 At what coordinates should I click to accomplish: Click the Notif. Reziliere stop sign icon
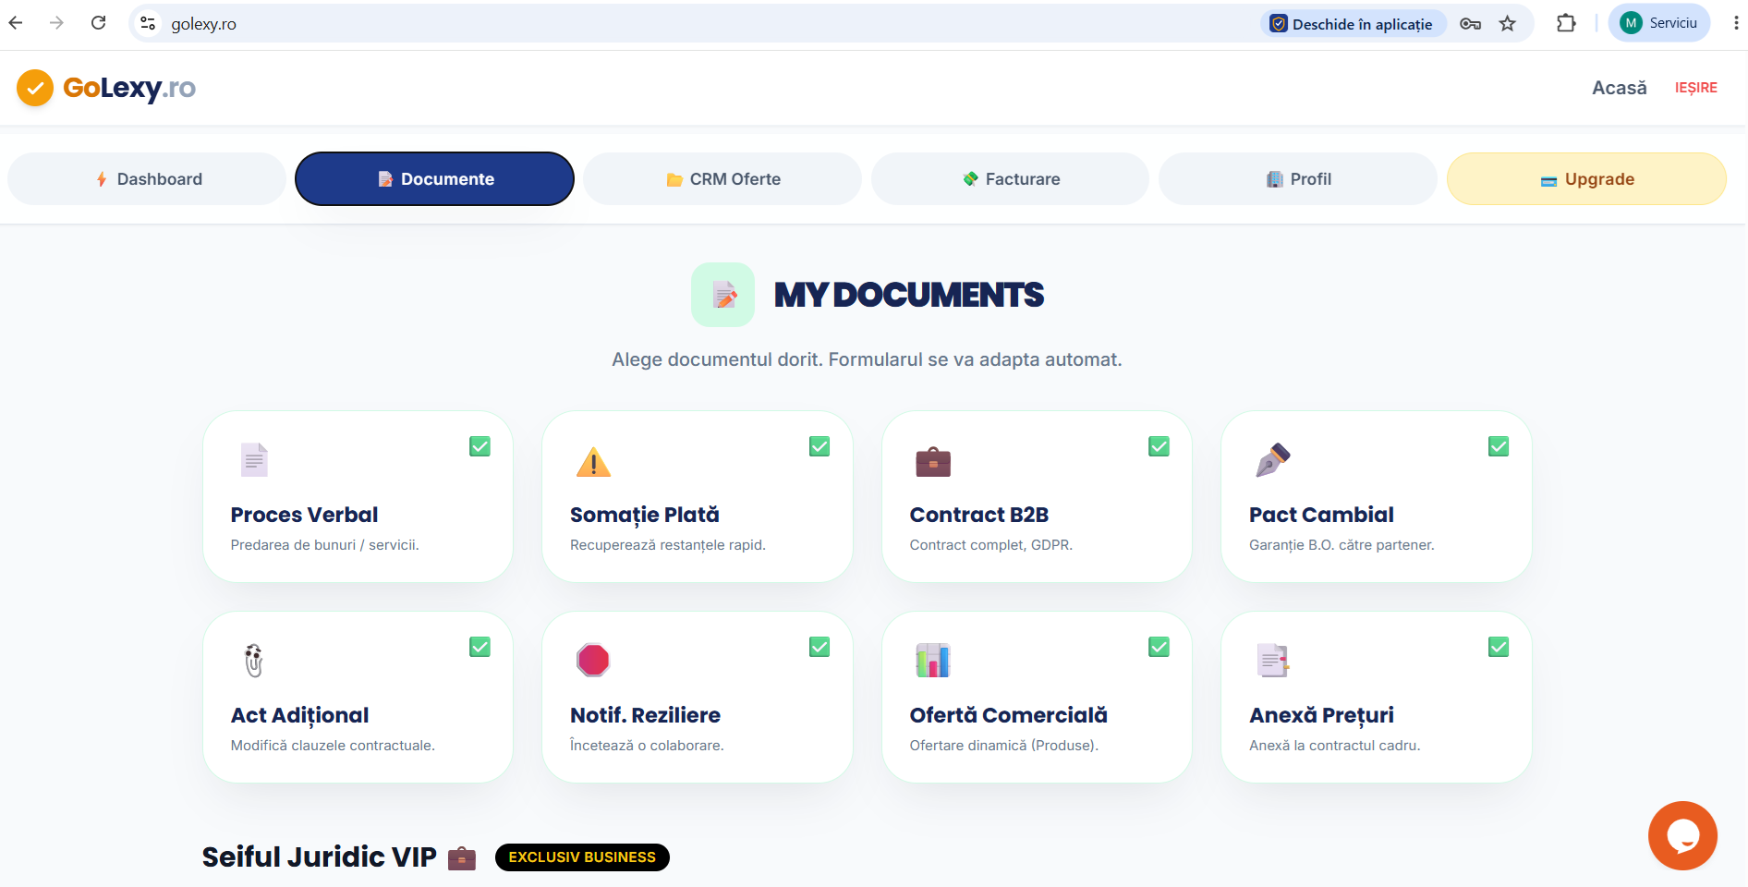[593, 660]
